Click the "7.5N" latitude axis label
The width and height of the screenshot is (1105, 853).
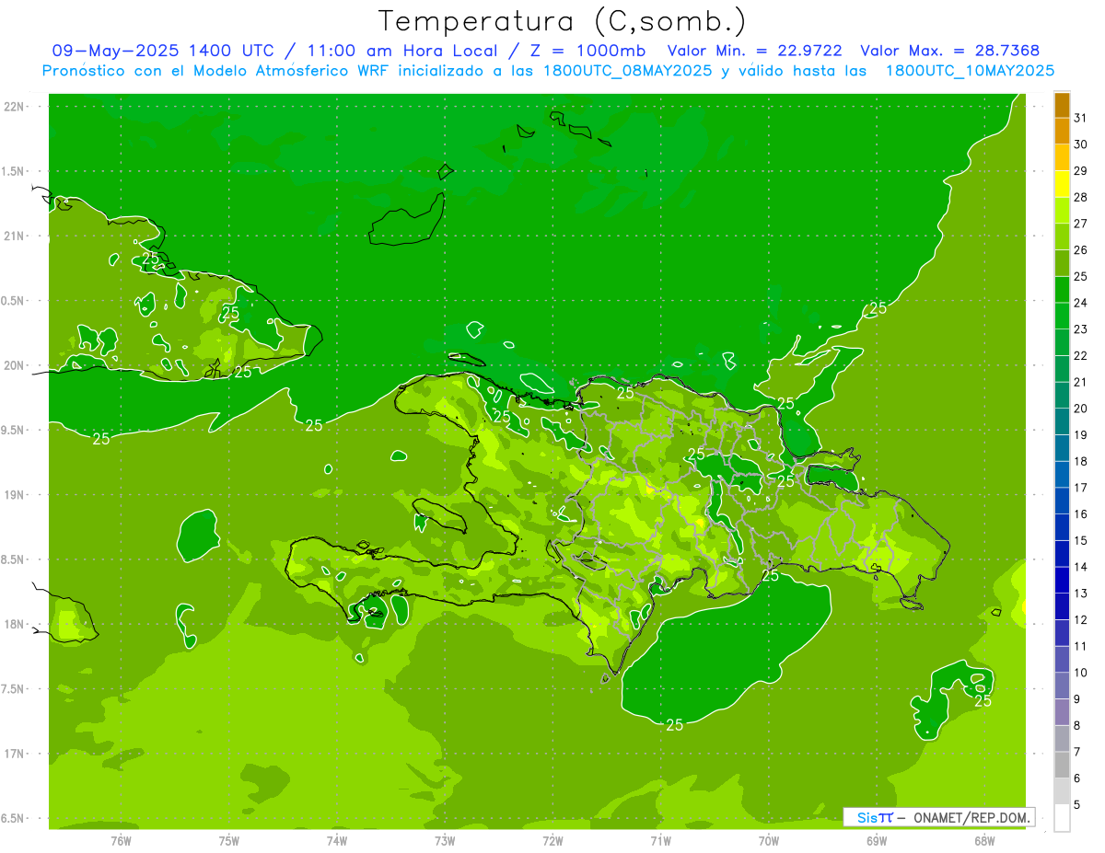pos(14,689)
